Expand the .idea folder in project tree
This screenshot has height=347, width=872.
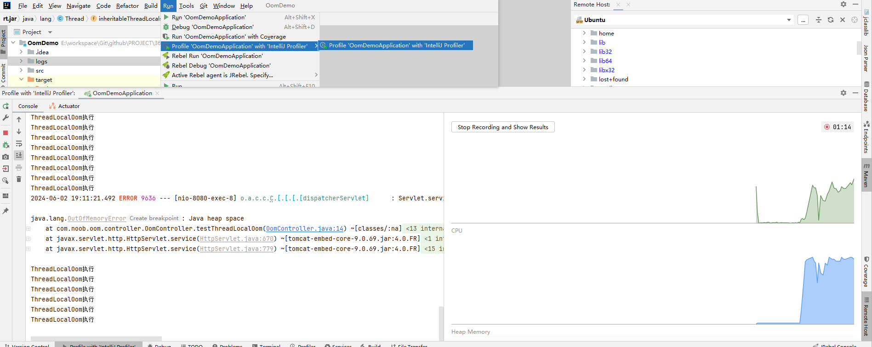[21, 52]
